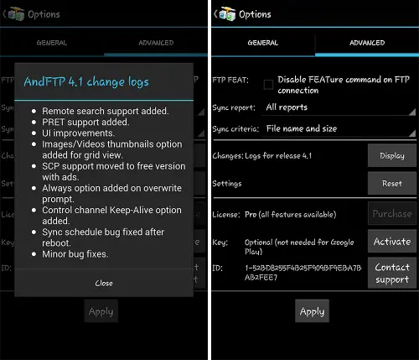This screenshot has height=360, width=419.
Task: Open the Sync report dropdown showing All reports
Action: tap(339, 107)
